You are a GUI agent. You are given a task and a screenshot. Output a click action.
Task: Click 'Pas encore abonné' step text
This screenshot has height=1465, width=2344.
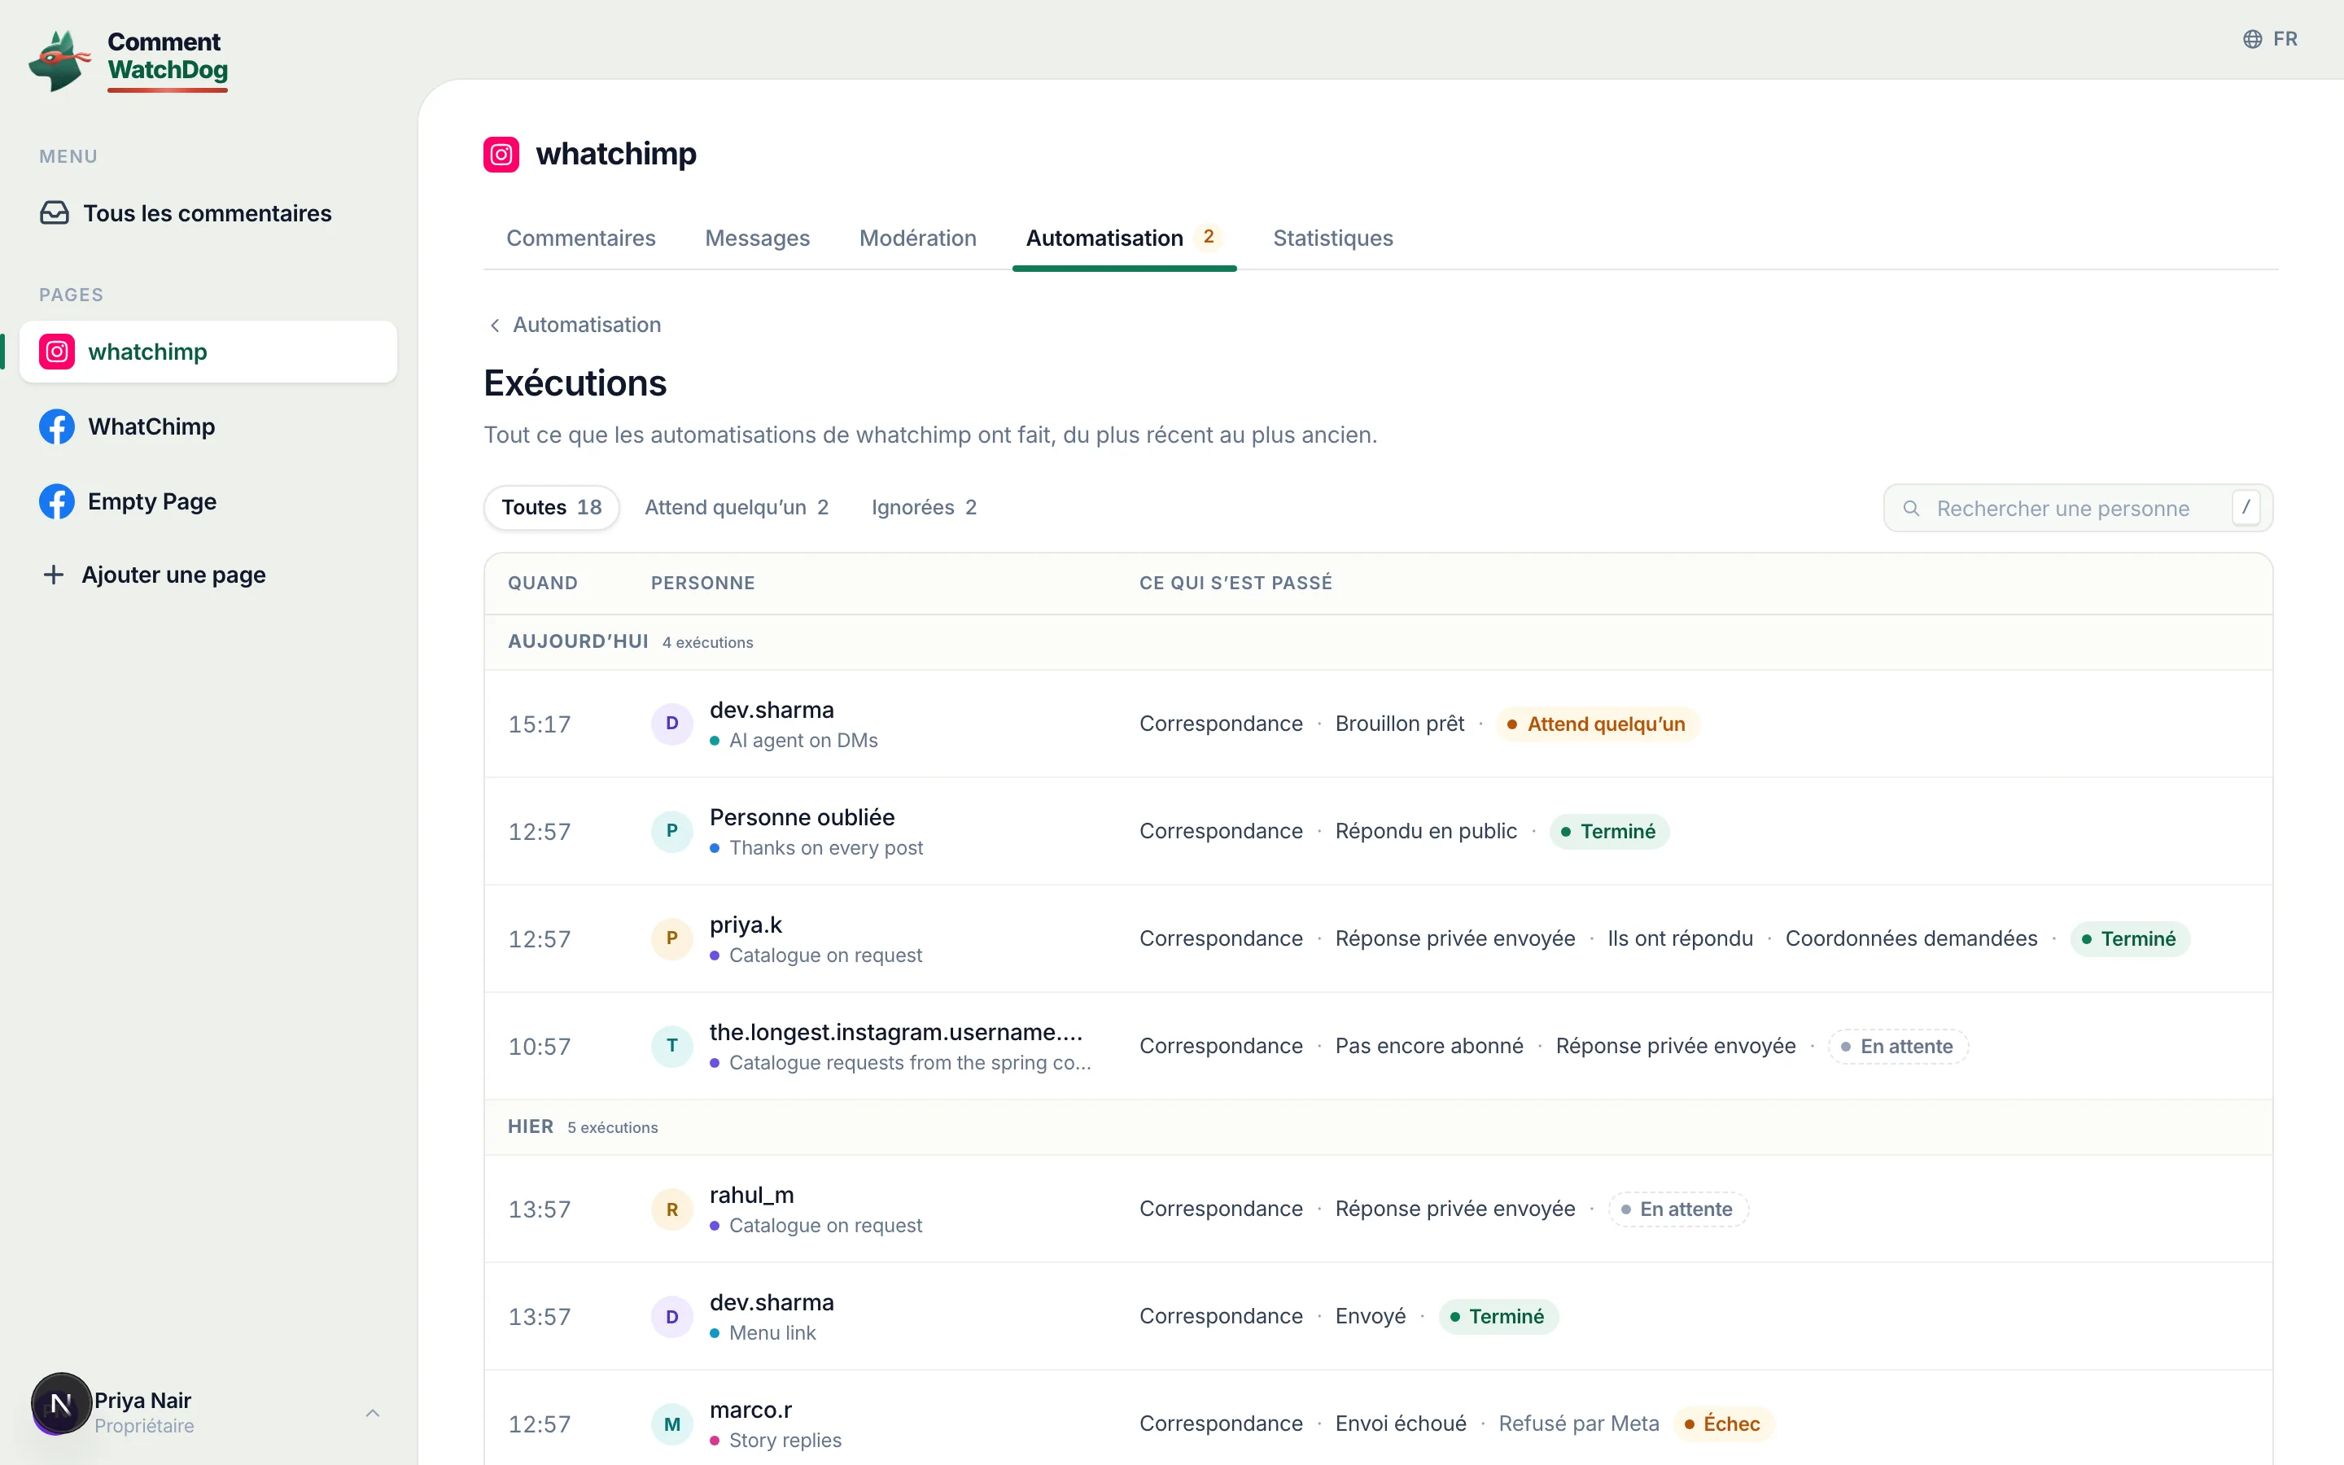click(x=1428, y=1047)
